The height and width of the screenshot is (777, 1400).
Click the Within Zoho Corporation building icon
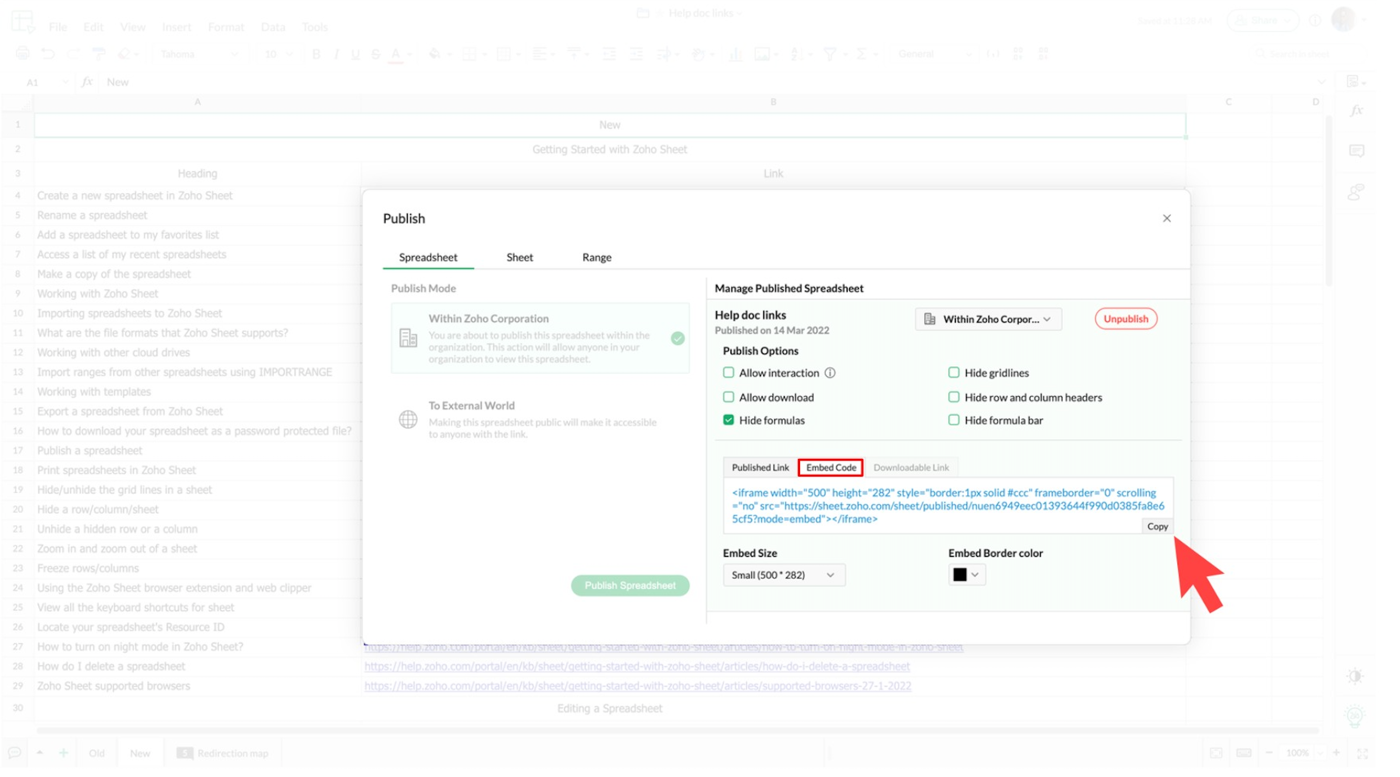[408, 338]
